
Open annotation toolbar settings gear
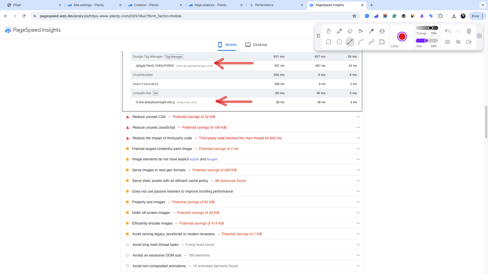[479, 36]
